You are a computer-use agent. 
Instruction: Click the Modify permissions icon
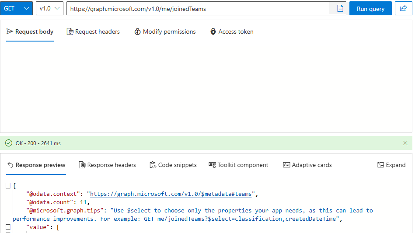click(x=137, y=32)
